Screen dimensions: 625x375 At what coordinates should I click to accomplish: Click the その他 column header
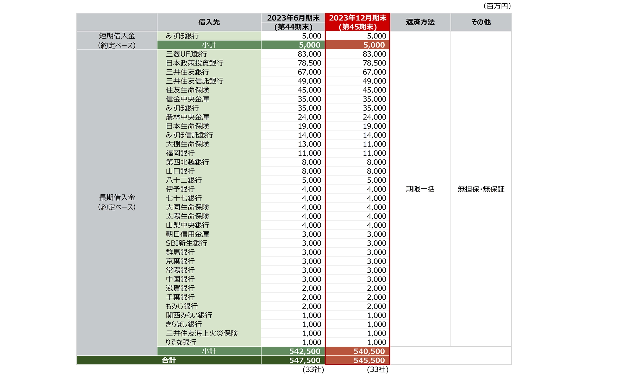pyautogui.click(x=481, y=22)
